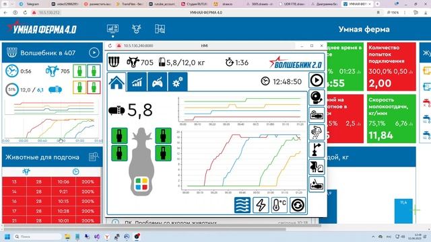Image resolution: width=431 pixels, height=242 pixels.
Task: Open the Home tab in HMI window
Action: tap(117, 82)
